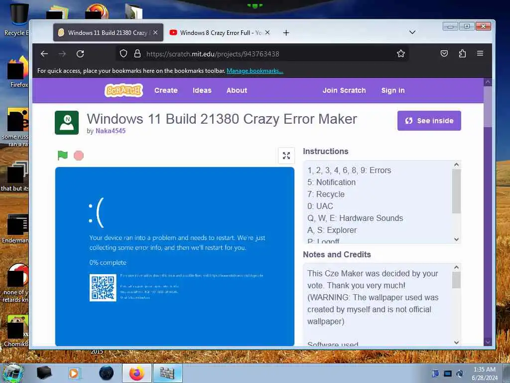Image resolution: width=510 pixels, height=383 pixels.
Task: Click the See inside button
Action: 429,121
